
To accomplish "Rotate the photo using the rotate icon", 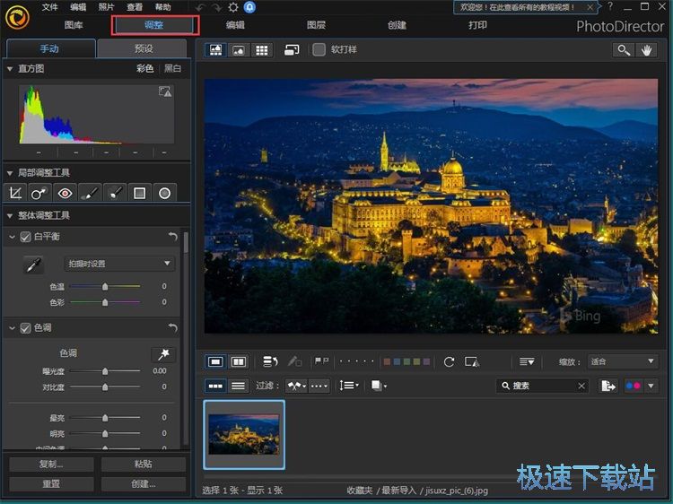I will [x=449, y=361].
